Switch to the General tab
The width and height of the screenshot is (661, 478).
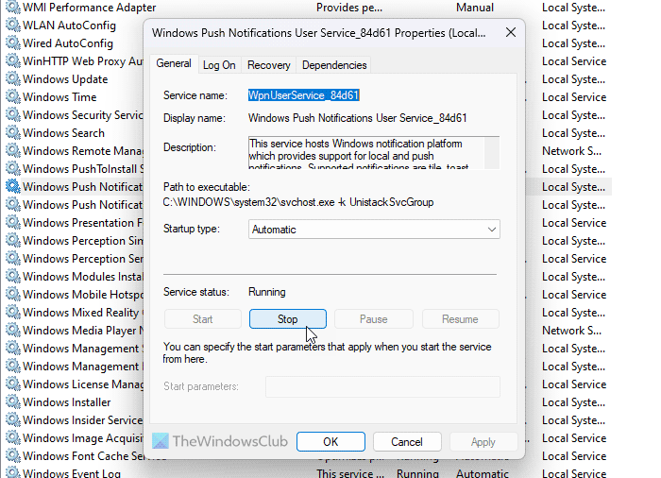tap(173, 63)
